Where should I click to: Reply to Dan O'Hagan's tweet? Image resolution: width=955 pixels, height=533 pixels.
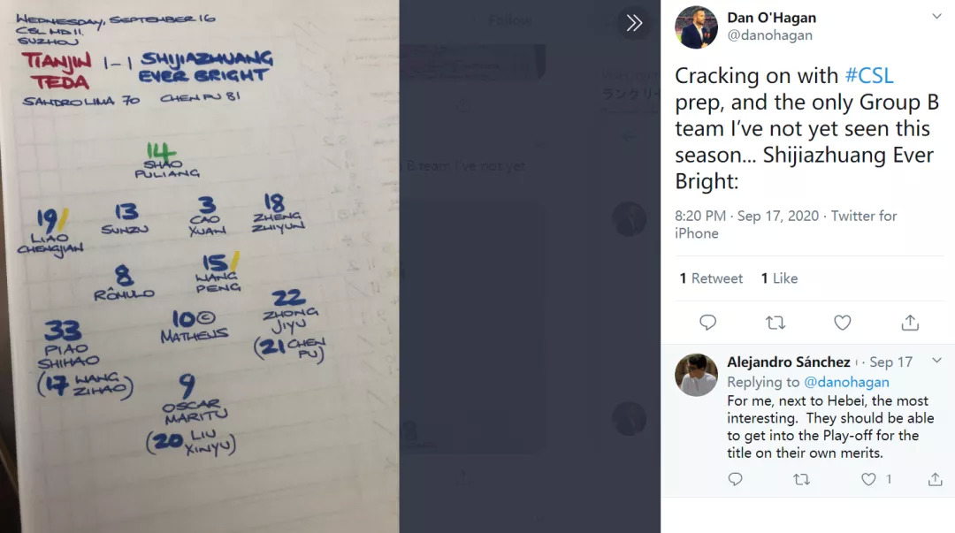707,323
